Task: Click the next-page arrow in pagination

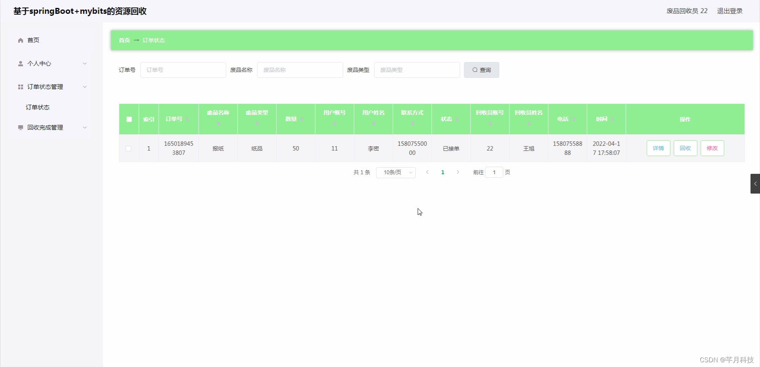Action: (458, 172)
